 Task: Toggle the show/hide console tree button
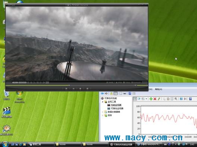[115, 94]
